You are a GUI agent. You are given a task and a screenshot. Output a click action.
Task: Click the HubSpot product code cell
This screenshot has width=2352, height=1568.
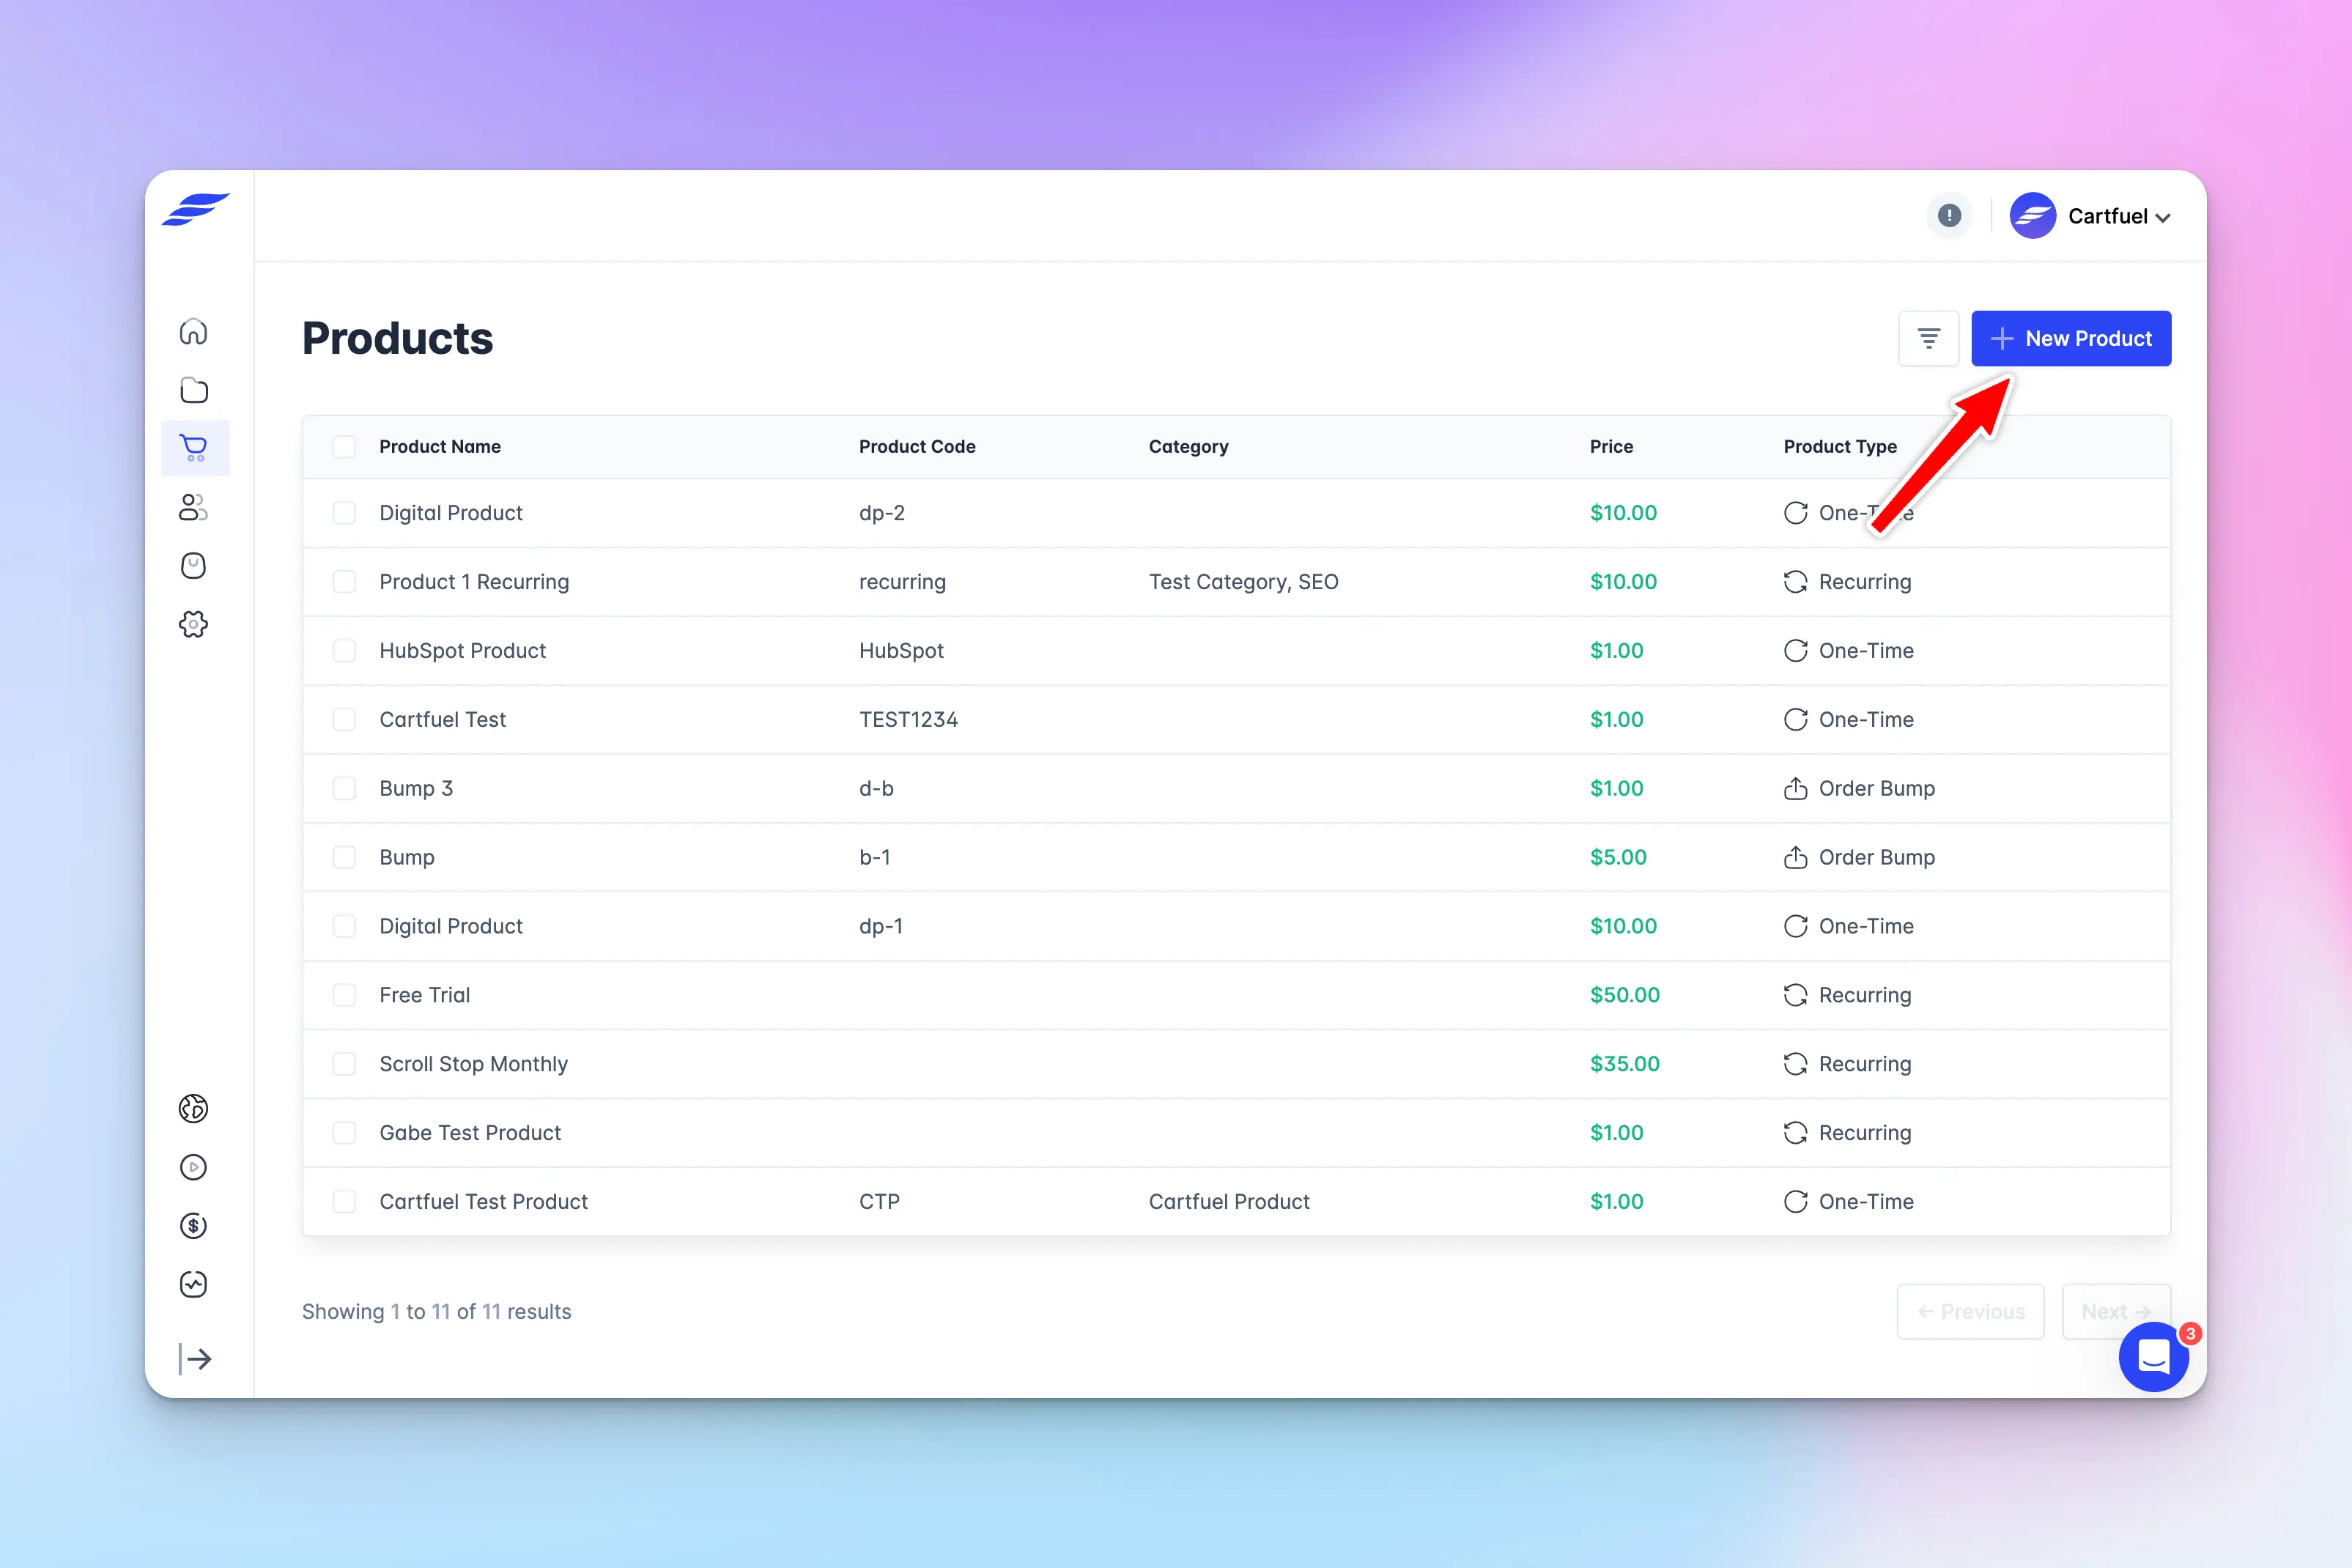point(901,651)
